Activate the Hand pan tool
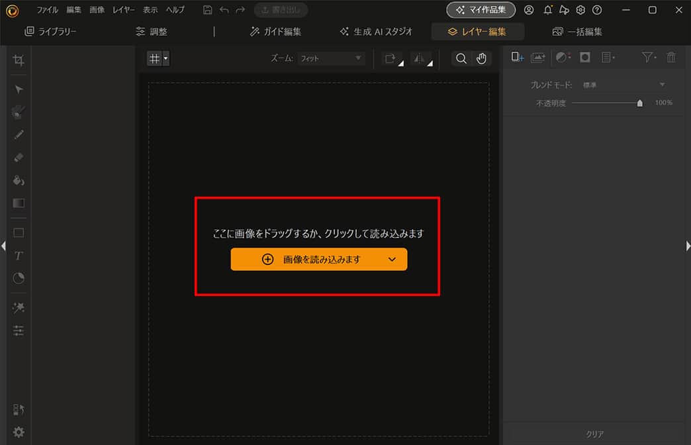 (x=481, y=58)
